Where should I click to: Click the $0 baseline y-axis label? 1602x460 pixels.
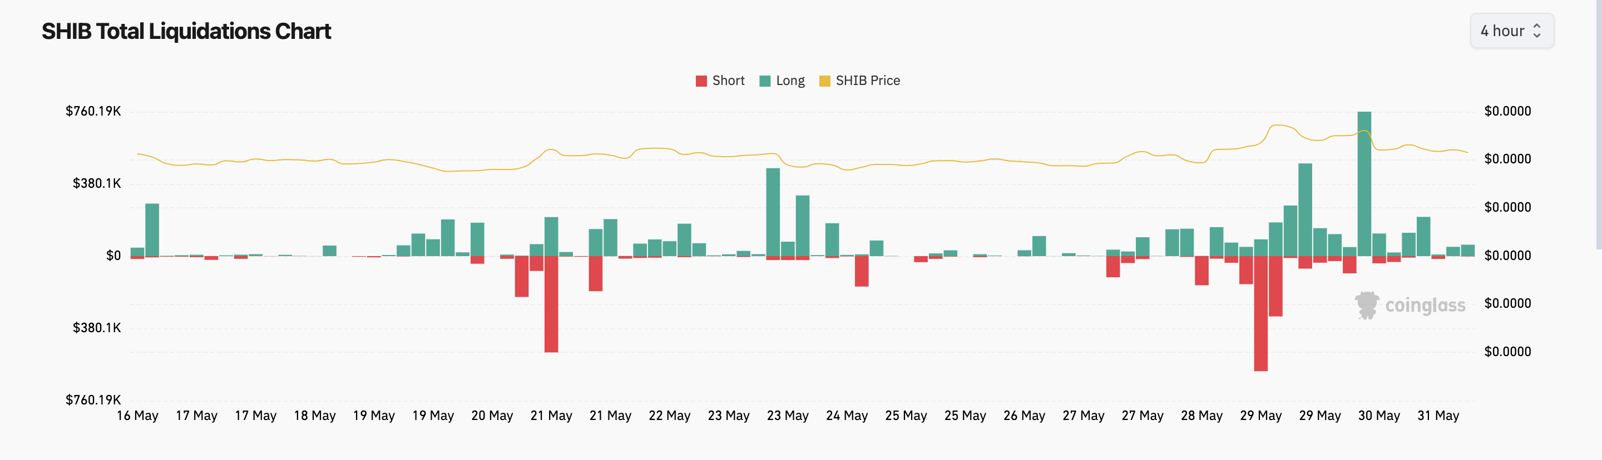[113, 256]
